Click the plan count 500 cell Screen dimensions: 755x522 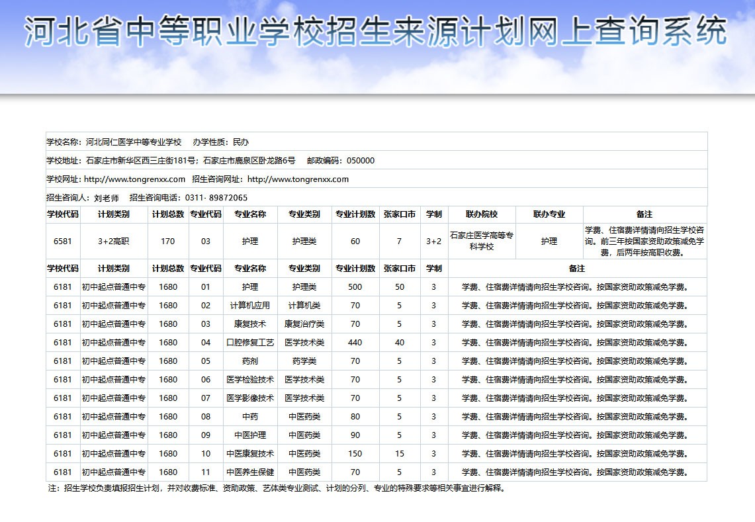(355, 287)
